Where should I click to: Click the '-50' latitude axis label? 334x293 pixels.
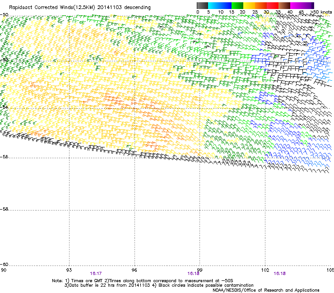pos(4,15)
